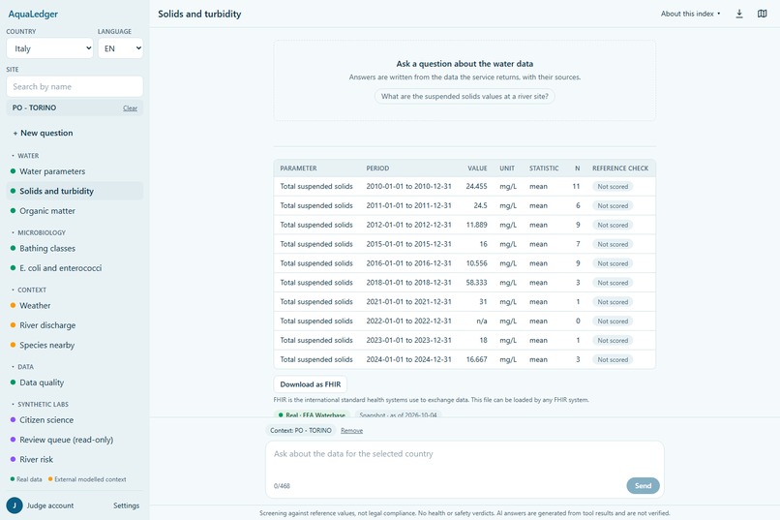780x520 pixels.
Task: Select period 2012-01-01 to 2012-12-31
Action: pos(409,225)
